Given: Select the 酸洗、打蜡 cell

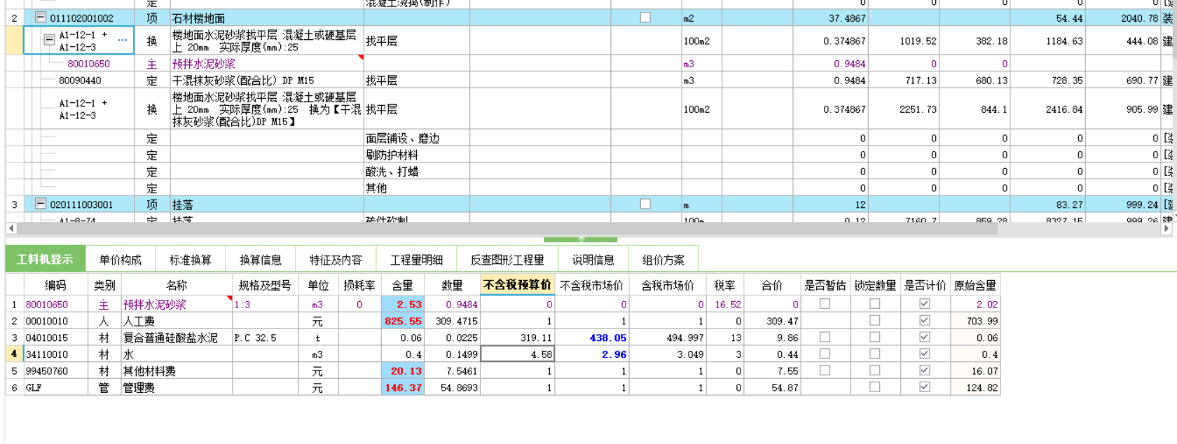Looking at the screenshot, I should [x=416, y=172].
